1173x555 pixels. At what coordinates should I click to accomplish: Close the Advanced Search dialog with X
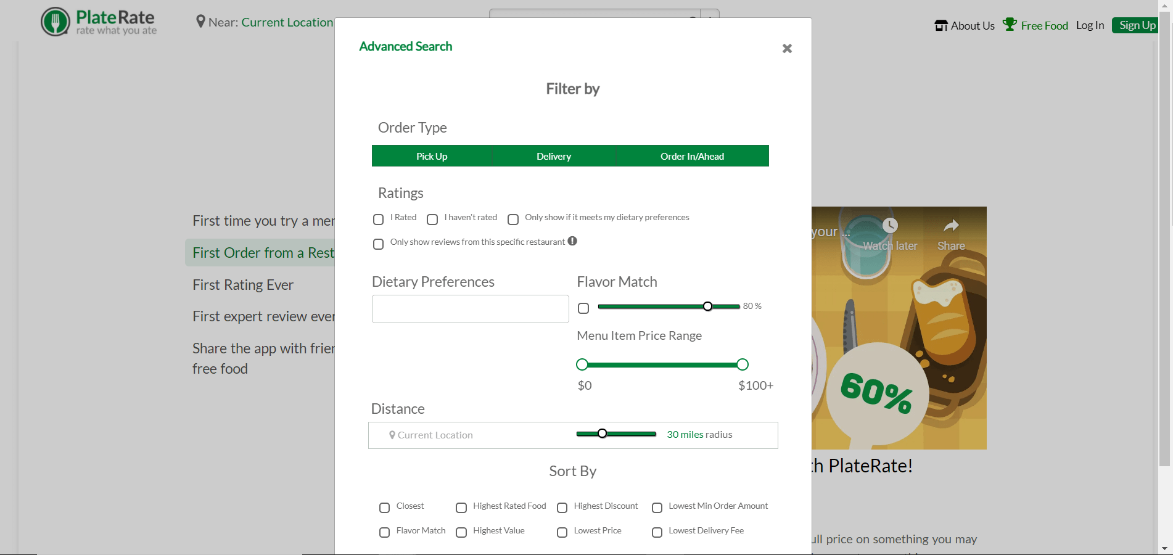point(787,49)
